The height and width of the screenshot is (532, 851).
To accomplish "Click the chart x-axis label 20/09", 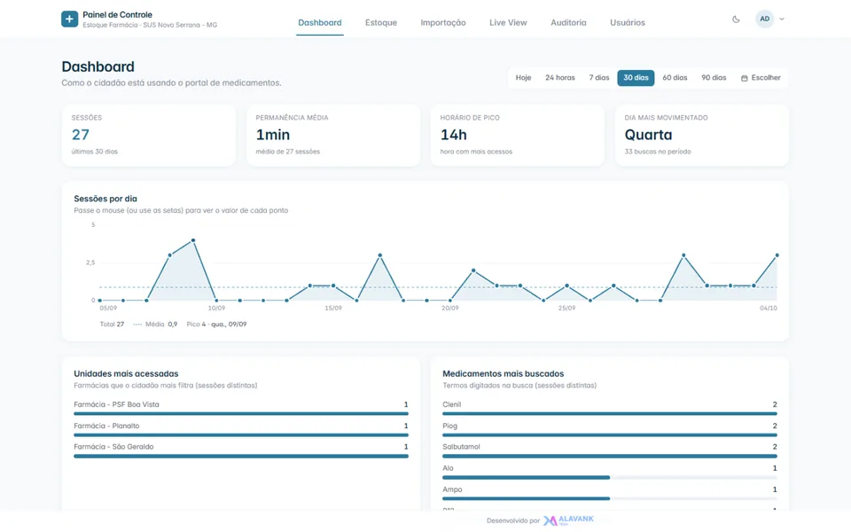I will (450, 308).
